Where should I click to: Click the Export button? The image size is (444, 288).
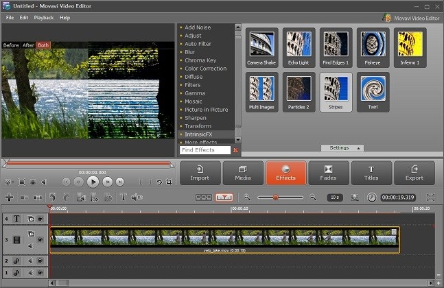[414, 173]
